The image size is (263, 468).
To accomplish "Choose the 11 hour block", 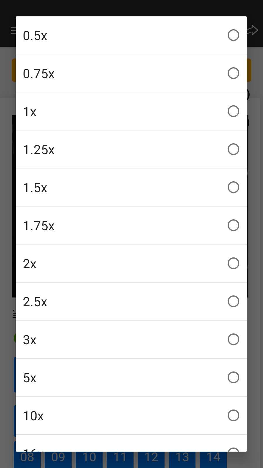I will [x=120, y=460].
